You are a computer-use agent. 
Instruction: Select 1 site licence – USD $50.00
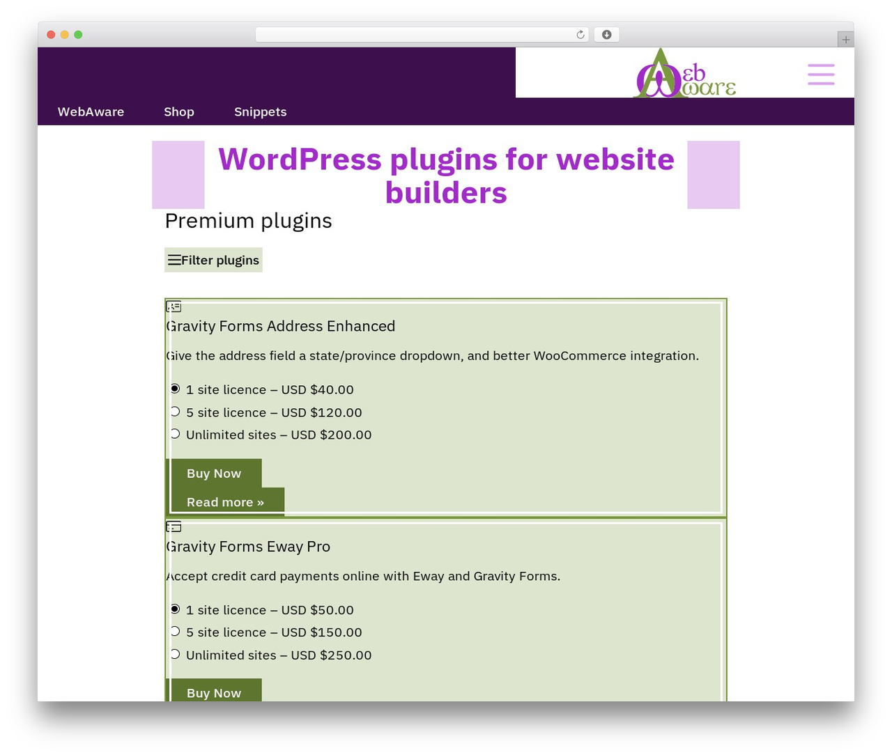pos(175,609)
